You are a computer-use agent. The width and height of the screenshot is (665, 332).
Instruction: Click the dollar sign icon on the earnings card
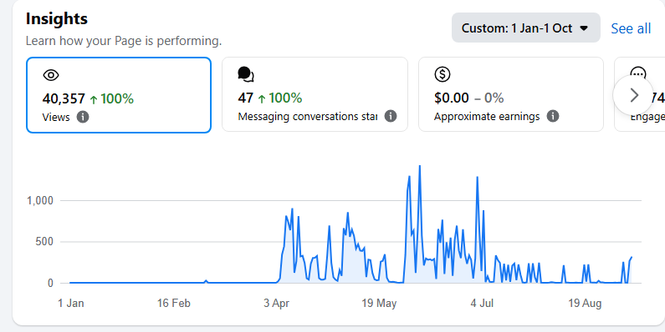pos(442,74)
